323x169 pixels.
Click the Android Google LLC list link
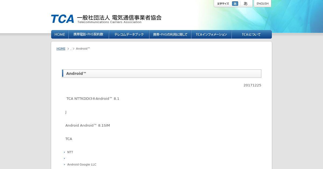pos(82,164)
